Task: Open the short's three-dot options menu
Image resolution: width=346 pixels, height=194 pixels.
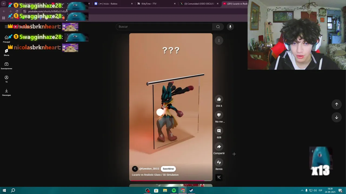Action: click(219, 40)
